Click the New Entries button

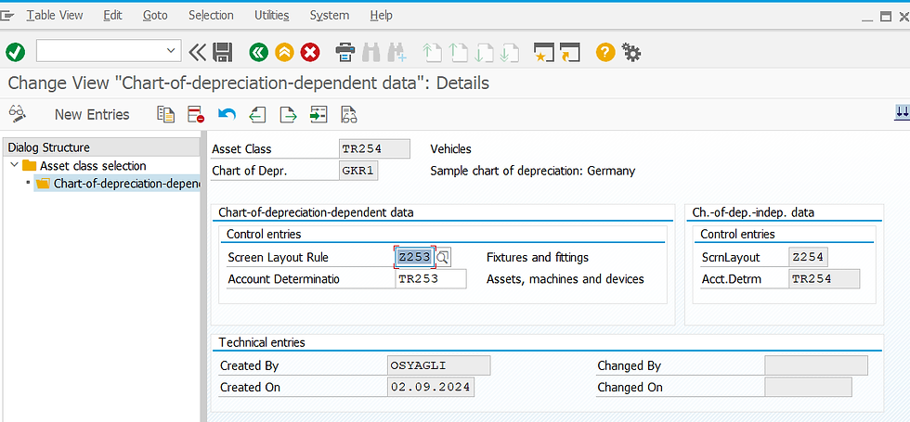coord(92,114)
